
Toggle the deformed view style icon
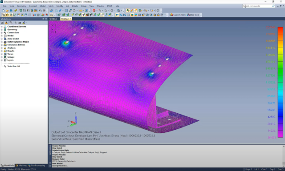pos(121,15)
